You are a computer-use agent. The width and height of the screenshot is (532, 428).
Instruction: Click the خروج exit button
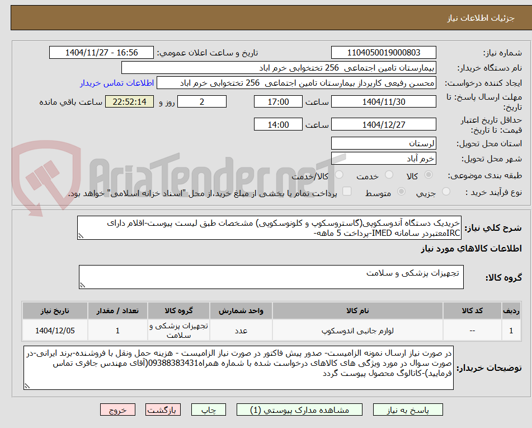tap(117, 410)
